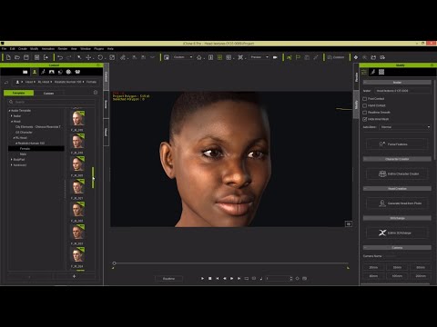Viewport: 437px width, 327px height.
Task: Click Edit in 3DXchange button
Action: tap(397, 233)
